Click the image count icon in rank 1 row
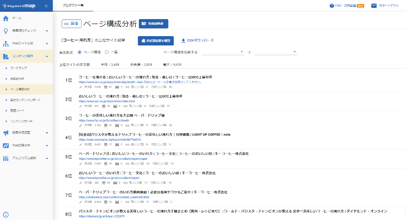Image resolution: width=406 pixels, height=220 pixels. click(x=106, y=87)
